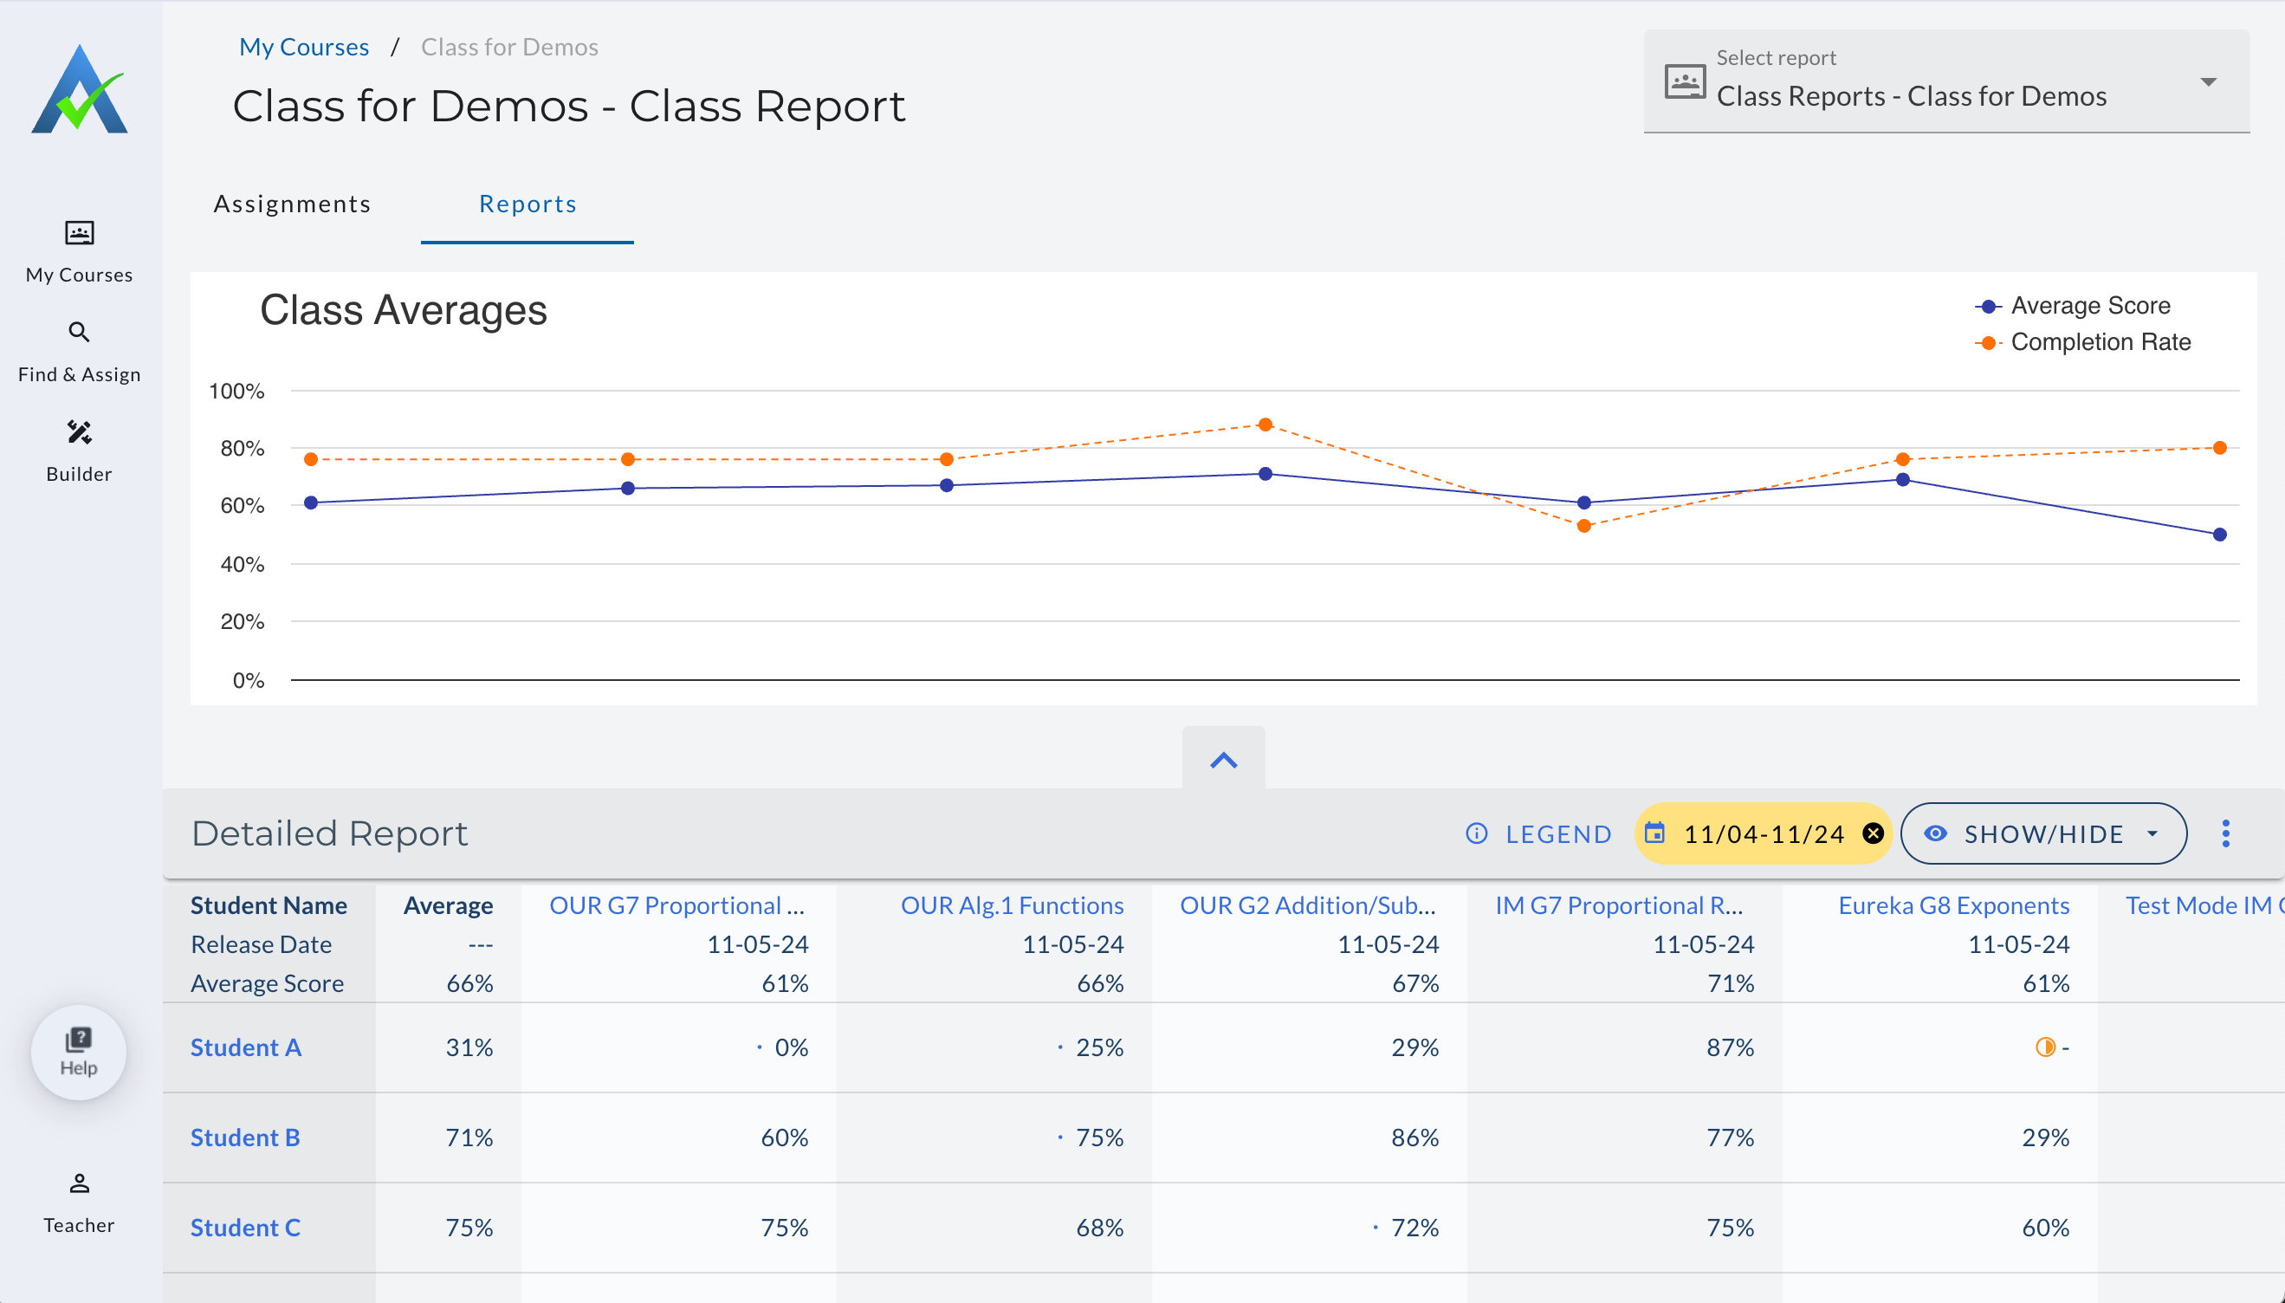
Task: Open IM G7 Proportional R... assignment column
Action: (1620, 905)
